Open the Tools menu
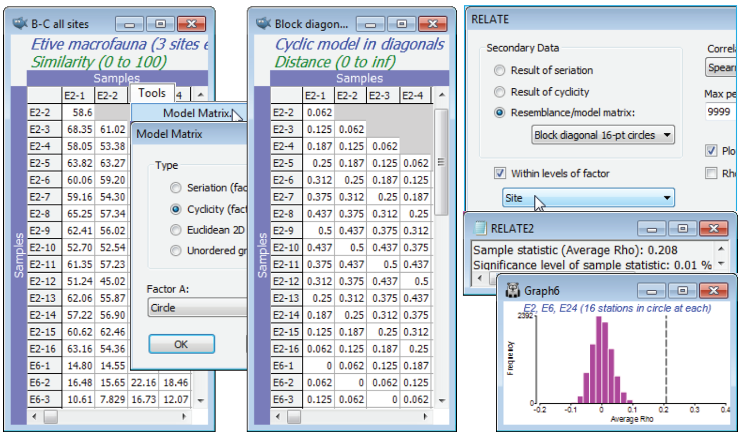The image size is (741, 437). (152, 93)
